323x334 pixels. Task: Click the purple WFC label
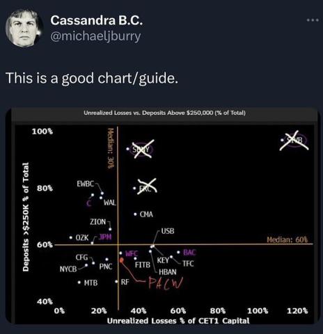coord(132,253)
